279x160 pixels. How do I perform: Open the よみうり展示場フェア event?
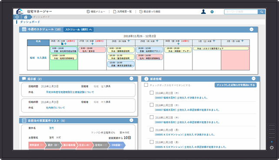[221, 48]
